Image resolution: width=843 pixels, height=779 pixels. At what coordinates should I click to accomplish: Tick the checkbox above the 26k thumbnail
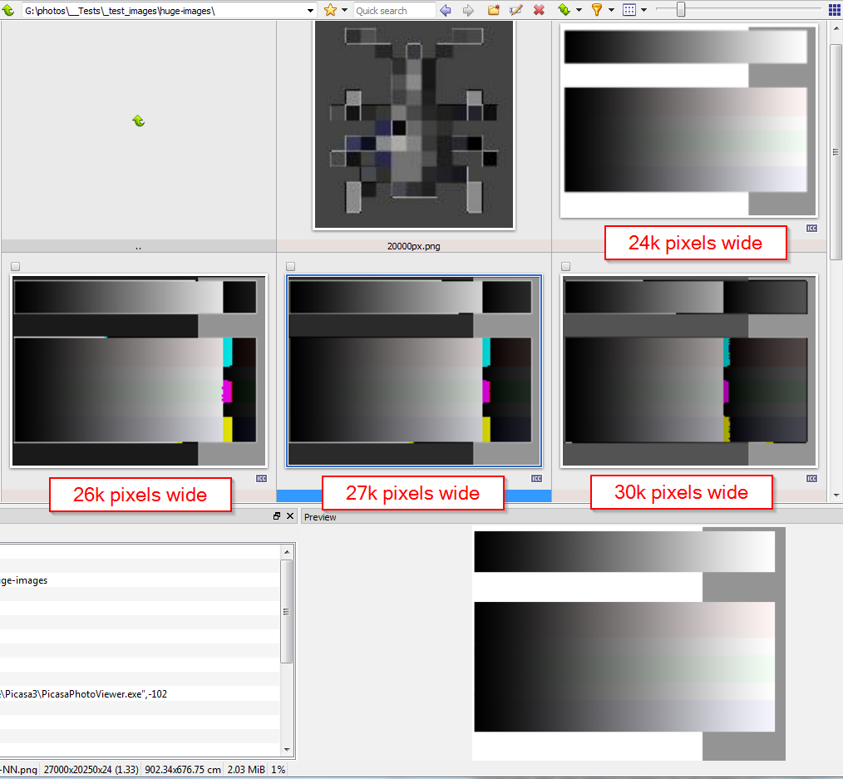pyautogui.click(x=16, y=266)
